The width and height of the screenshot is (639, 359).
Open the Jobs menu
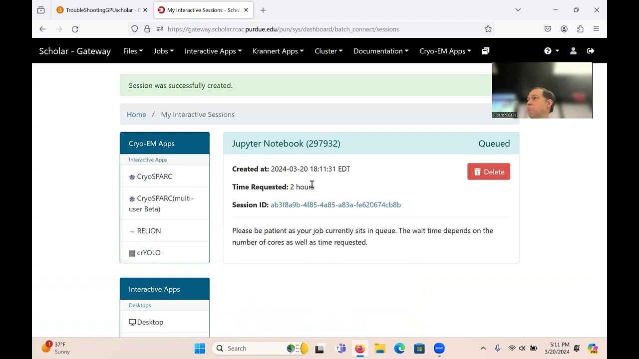pos(163,51)
